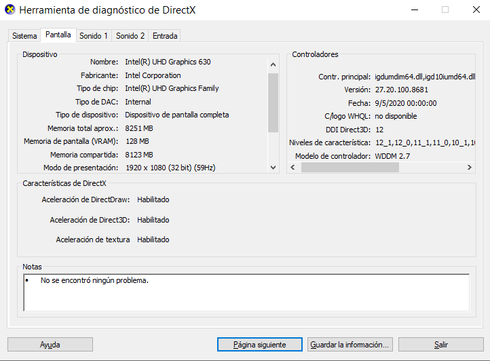Click the text 'No se encontró ningún problema.'
Viewport: 490px width, 361px height.
tap(94, 280)
